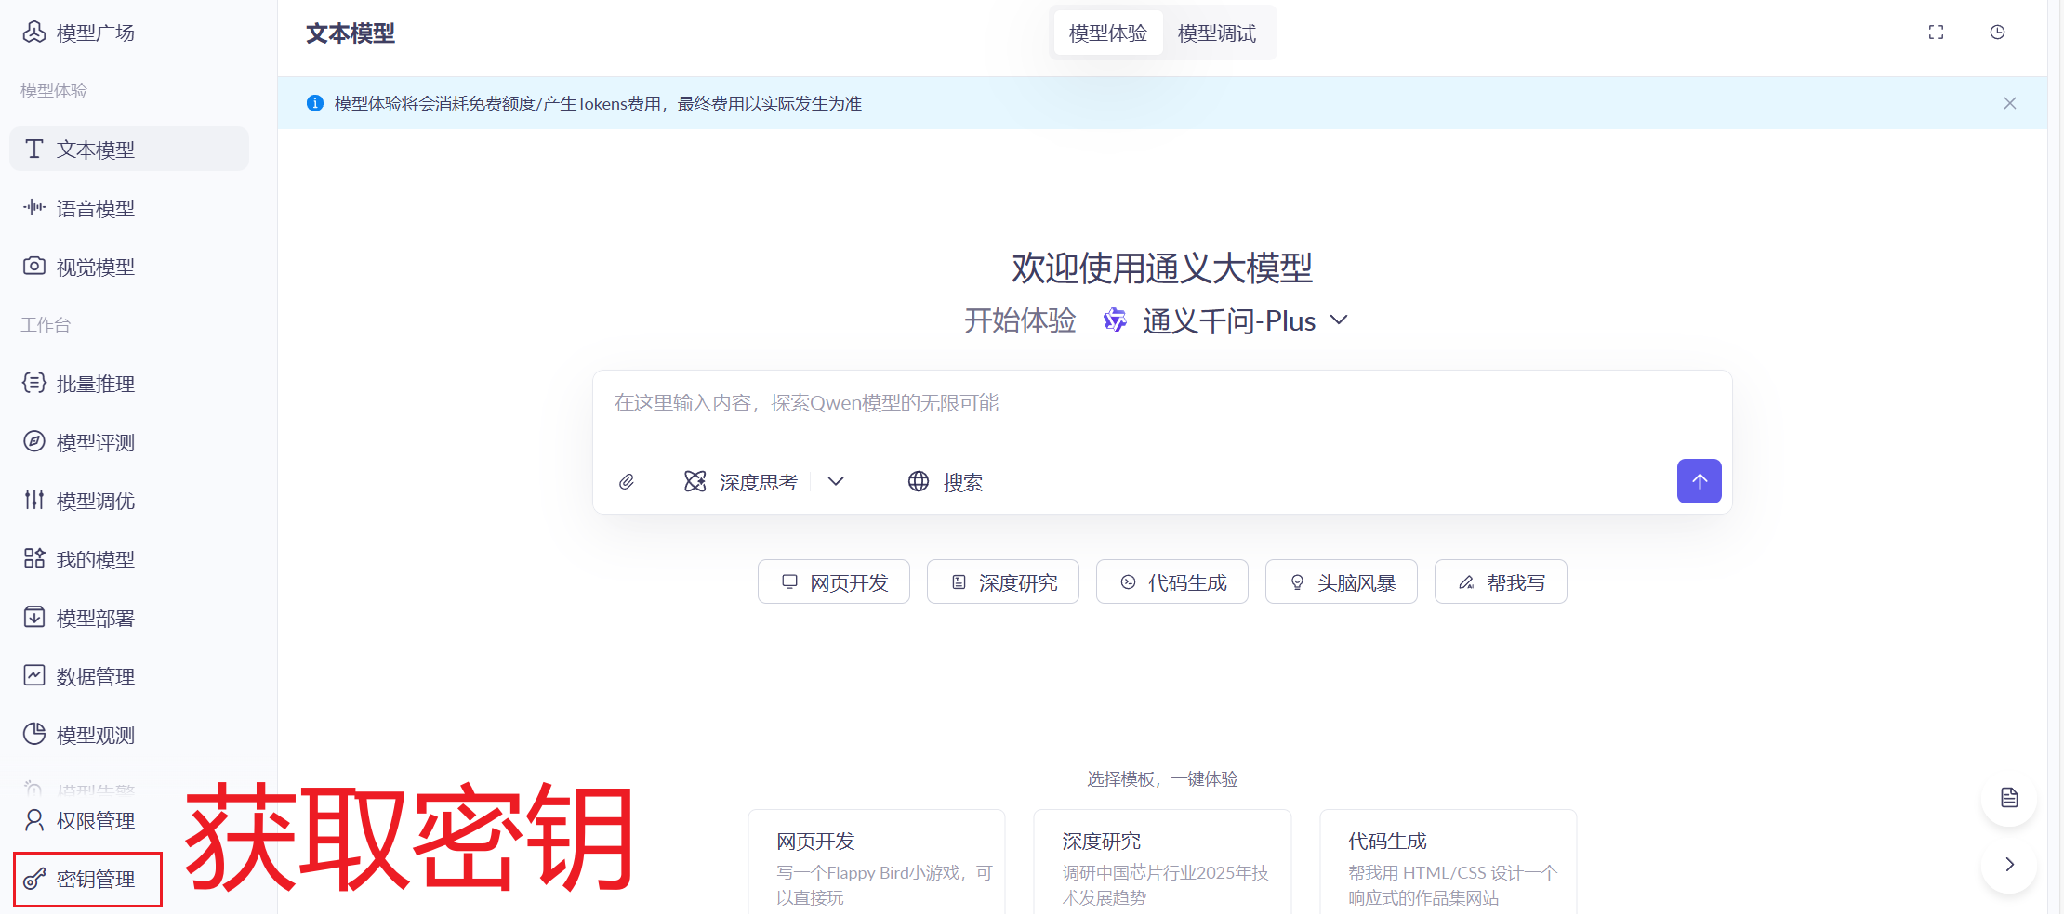Click the 模型观测 pie icon

(34, 734)
